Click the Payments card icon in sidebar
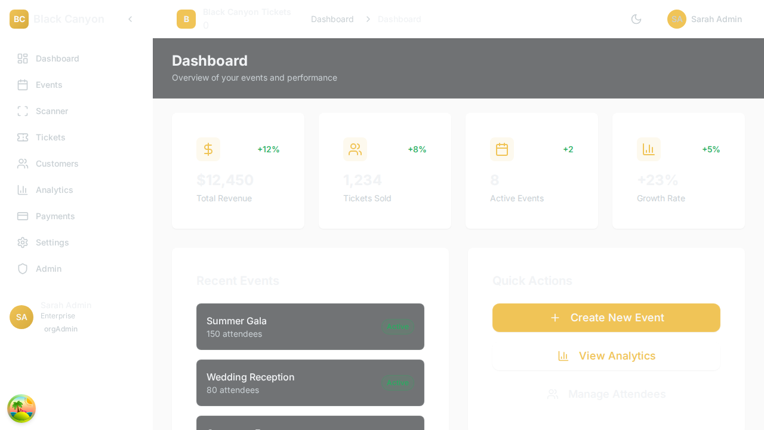The image size is (764, 430). tap(23, 216)
